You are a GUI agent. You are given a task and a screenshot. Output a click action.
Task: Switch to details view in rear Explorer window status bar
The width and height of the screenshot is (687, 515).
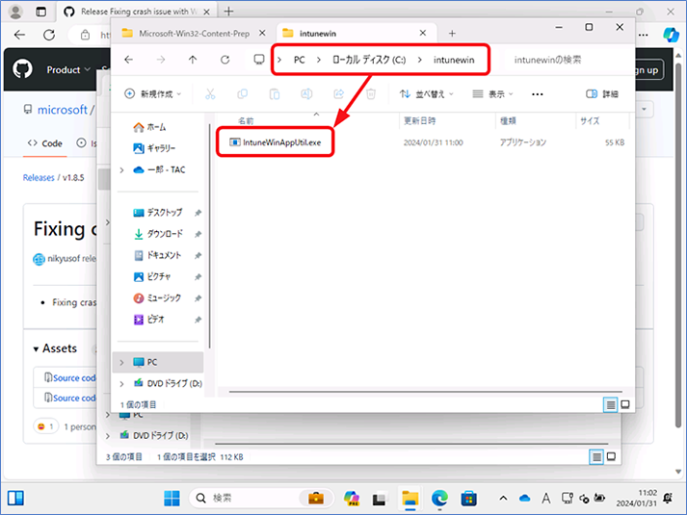[595, 457]
